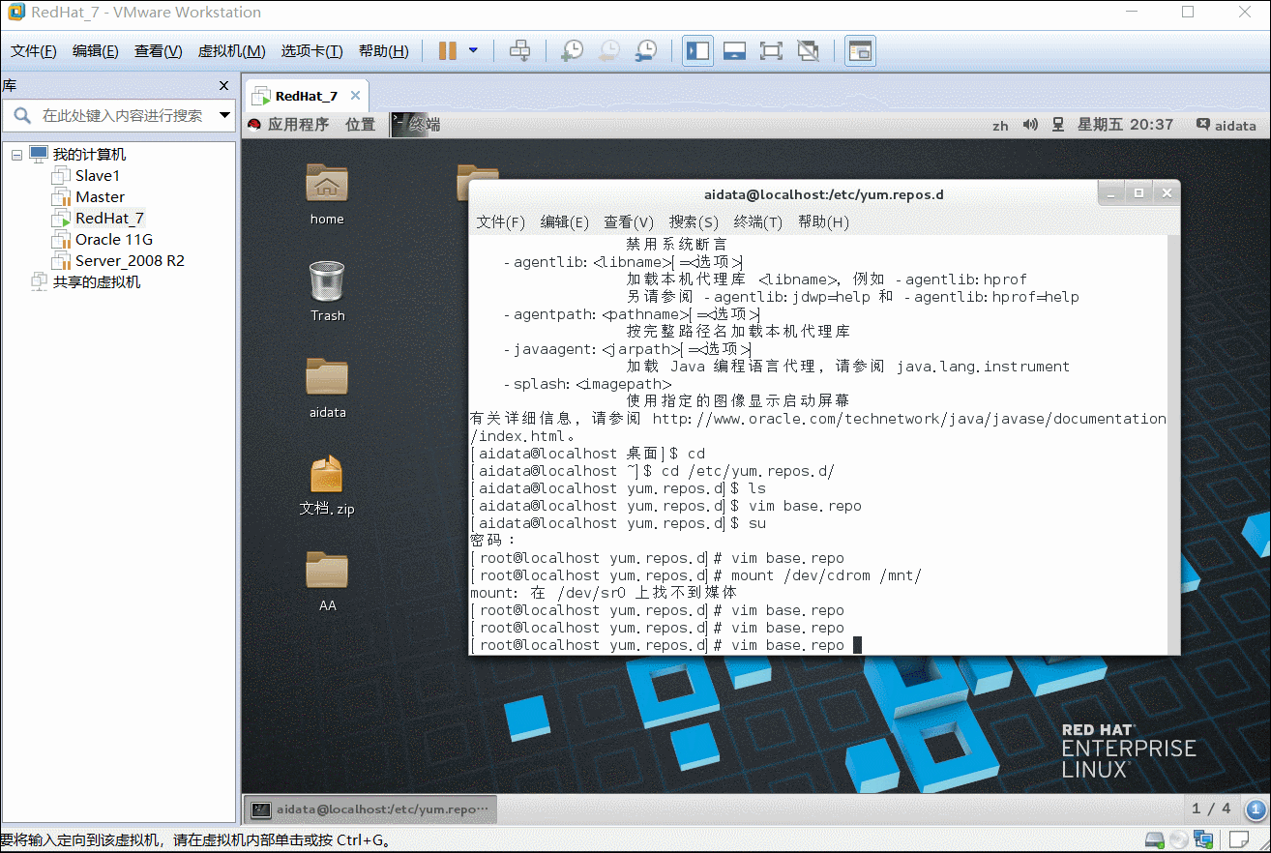Open the 选项卡(T) menu
The height and width of the screenshot is (853, 1271).
point(311,51)
